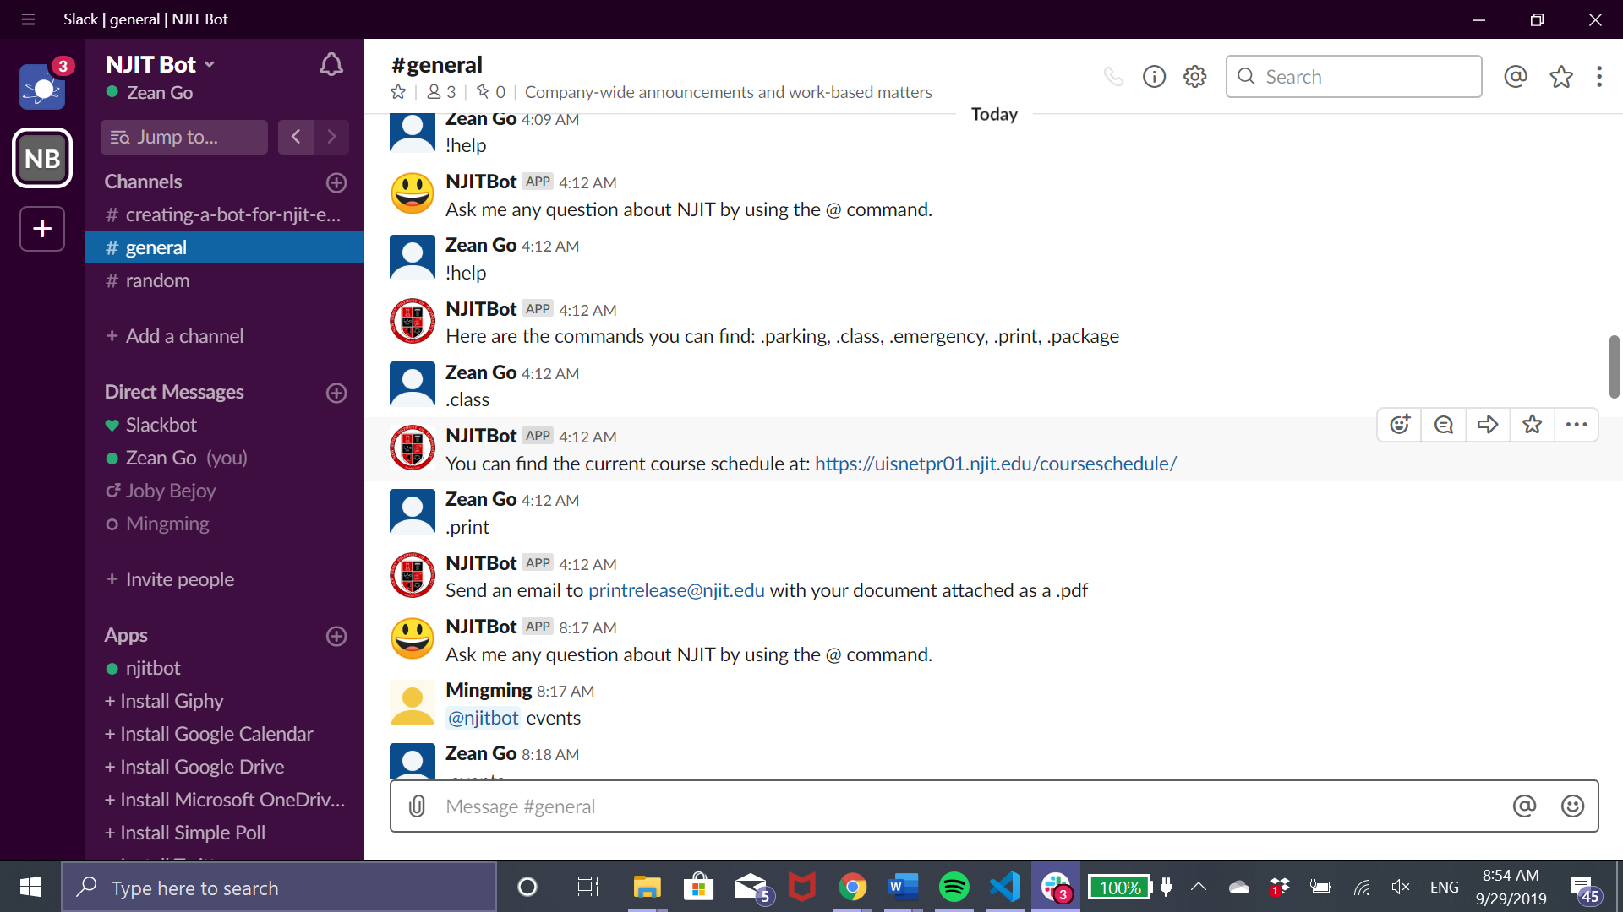The height and width of the screenshot is (912, 1623).
Task: Open channel settings gear icon
Action: 1194,77
